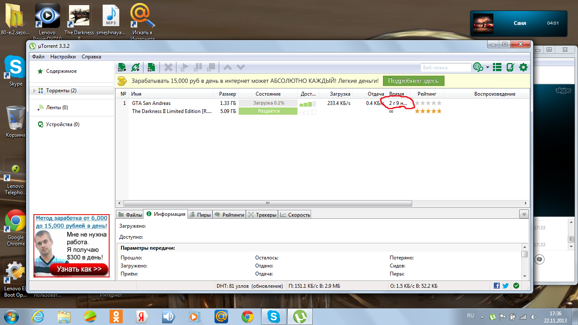Click the Start torrent play icon
Screen dimensions: 578x325
point(184,67)
